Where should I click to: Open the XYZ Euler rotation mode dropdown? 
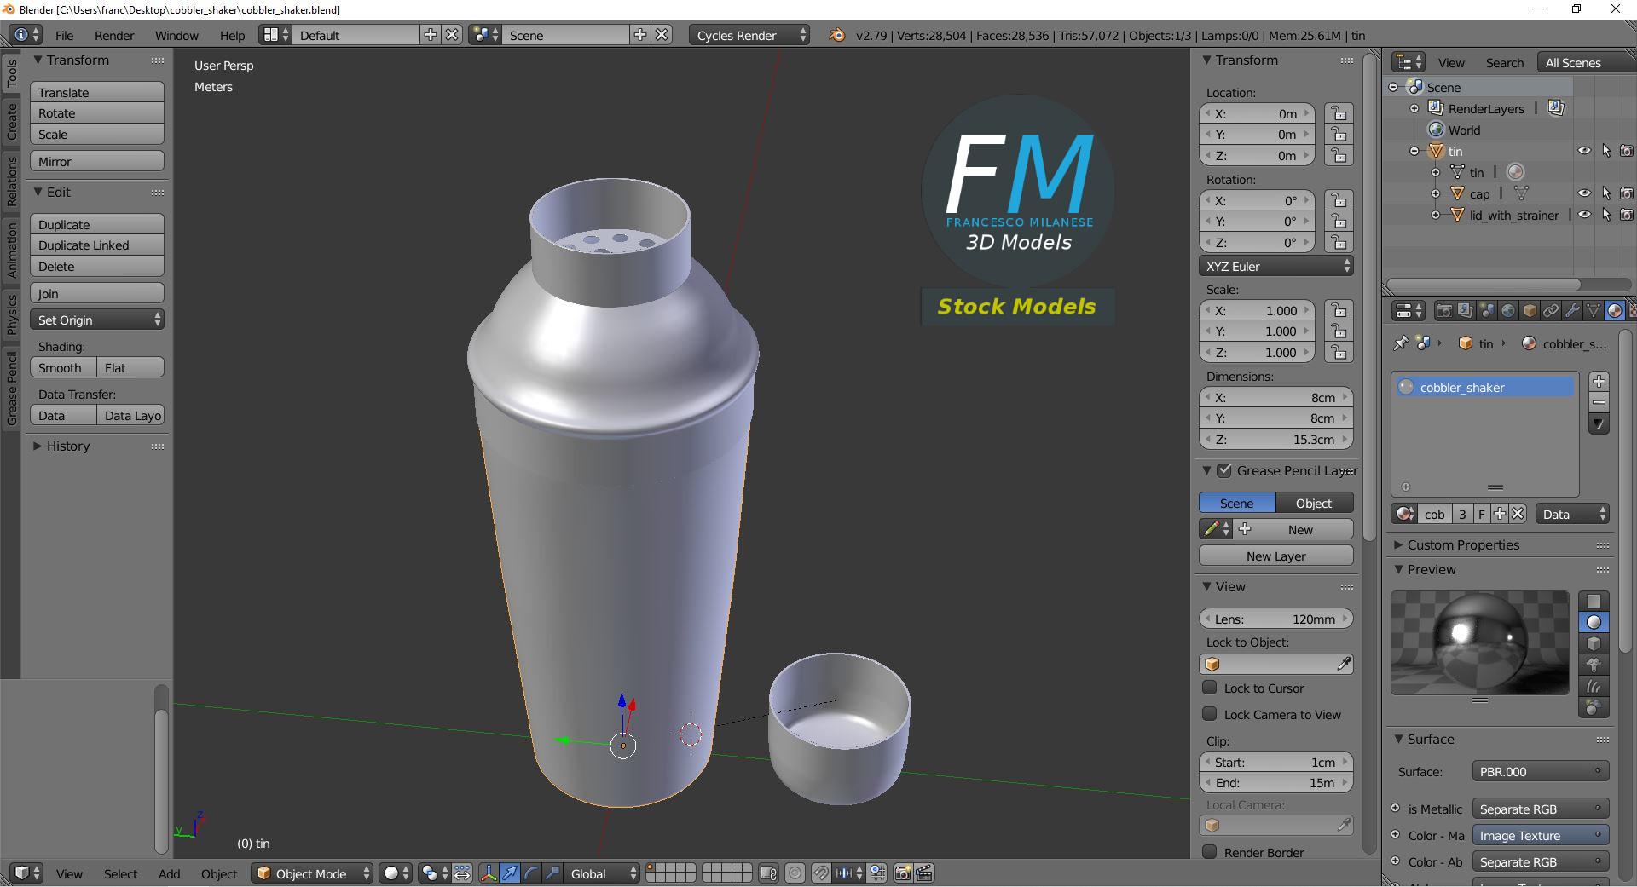[1276, 266]
